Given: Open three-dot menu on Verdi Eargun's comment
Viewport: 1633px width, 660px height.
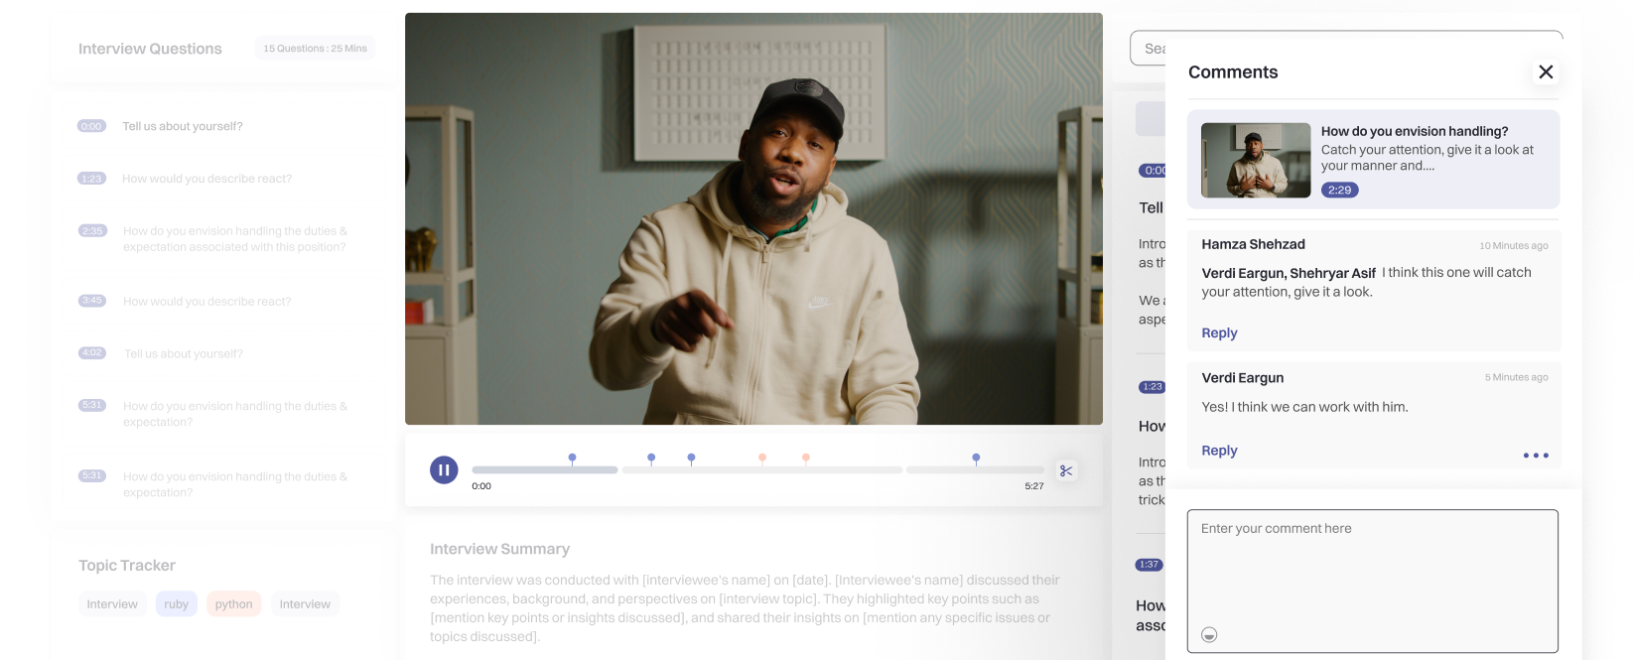Looking at the screenshot, I should click(1535, 456).
